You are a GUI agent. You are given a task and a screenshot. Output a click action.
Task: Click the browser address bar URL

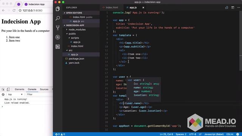33,11
